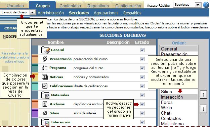Open the Respaldos submenu
210x127 pixels.
(132, 13)
